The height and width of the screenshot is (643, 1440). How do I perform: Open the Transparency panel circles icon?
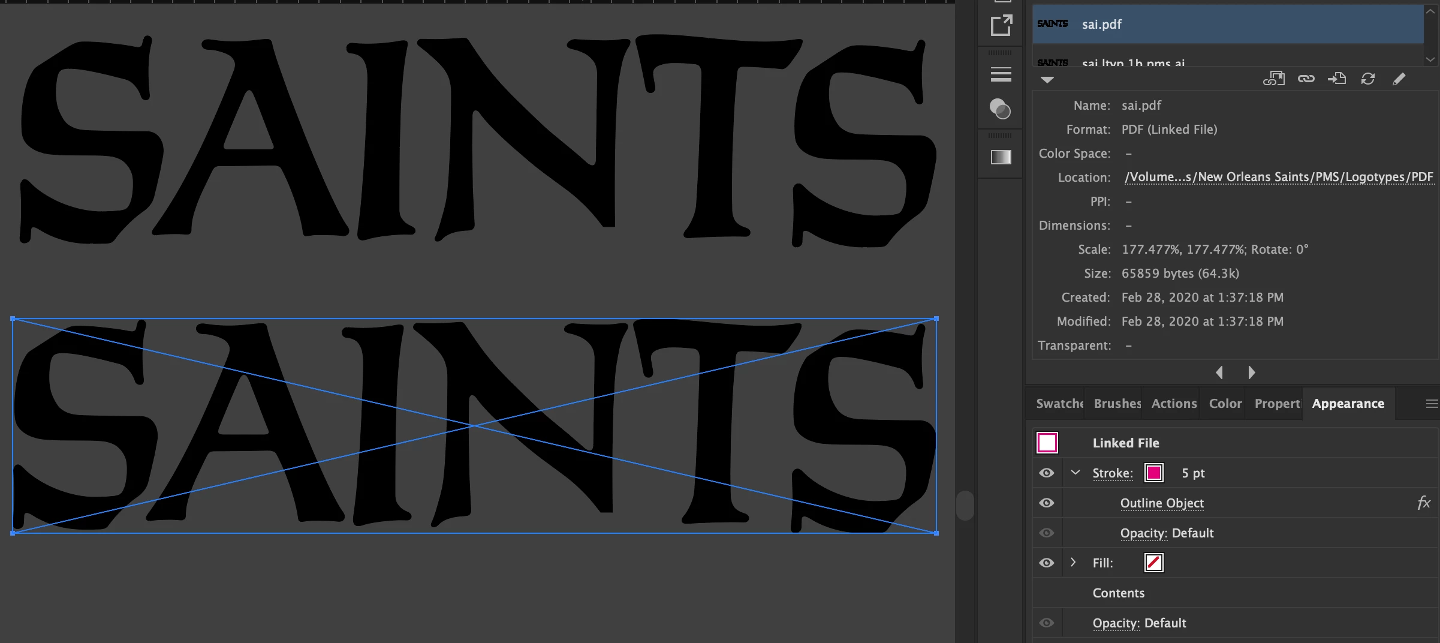coord(1000,109)
